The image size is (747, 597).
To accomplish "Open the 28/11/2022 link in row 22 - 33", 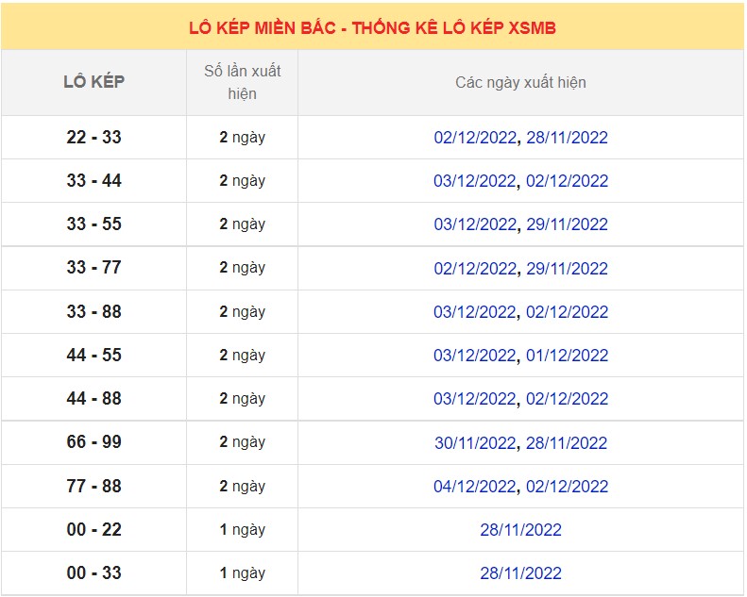I will pyautogui.click(x=567, y=138).
